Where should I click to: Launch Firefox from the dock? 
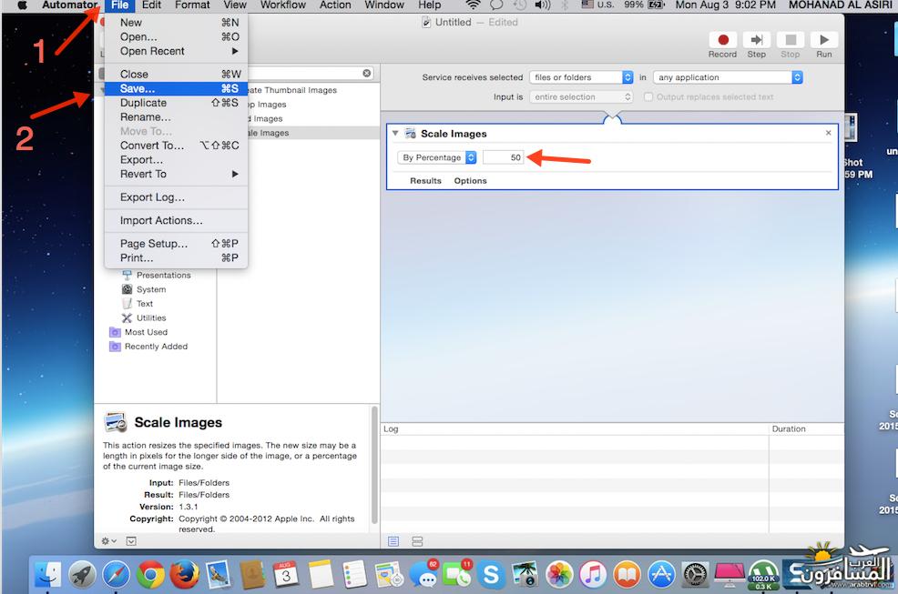click(184, 574)
